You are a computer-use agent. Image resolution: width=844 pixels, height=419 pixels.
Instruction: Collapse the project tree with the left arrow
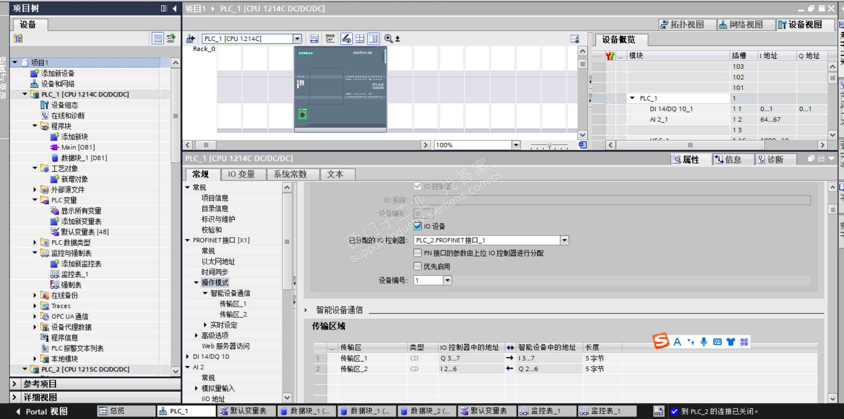(x=175, y=8)
